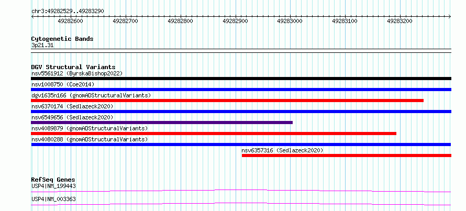Click the USP4|NM_199443 transcript label
Viewport: 466px width, 211px height.
tap(53, 186)
